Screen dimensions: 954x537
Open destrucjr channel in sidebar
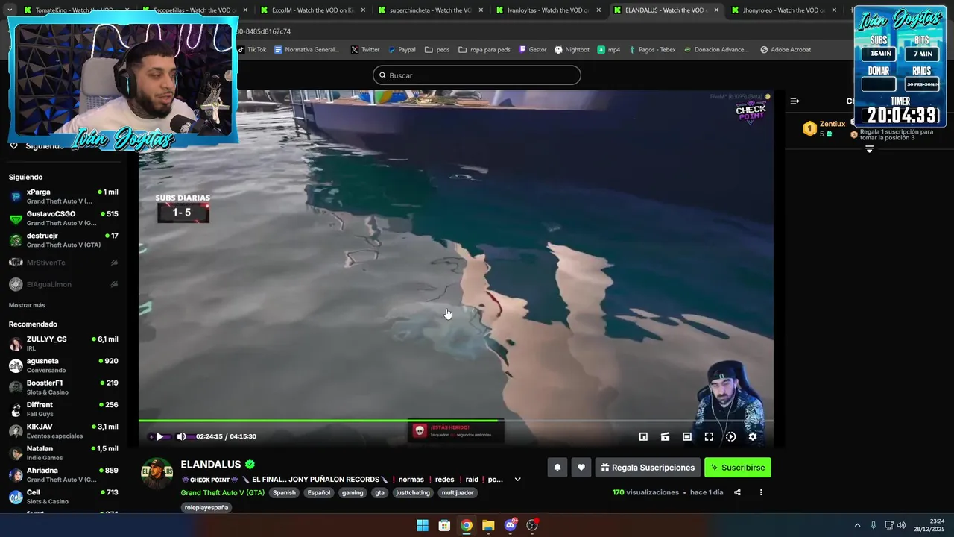tap(63, 240)
